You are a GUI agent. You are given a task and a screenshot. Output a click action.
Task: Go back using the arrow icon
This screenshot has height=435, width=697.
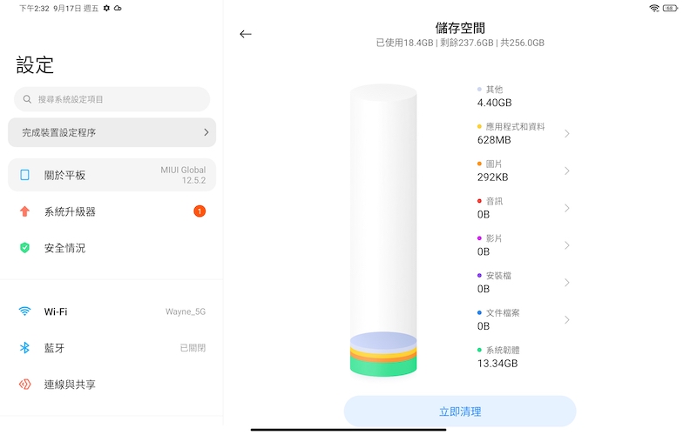(x=246, y=34)
